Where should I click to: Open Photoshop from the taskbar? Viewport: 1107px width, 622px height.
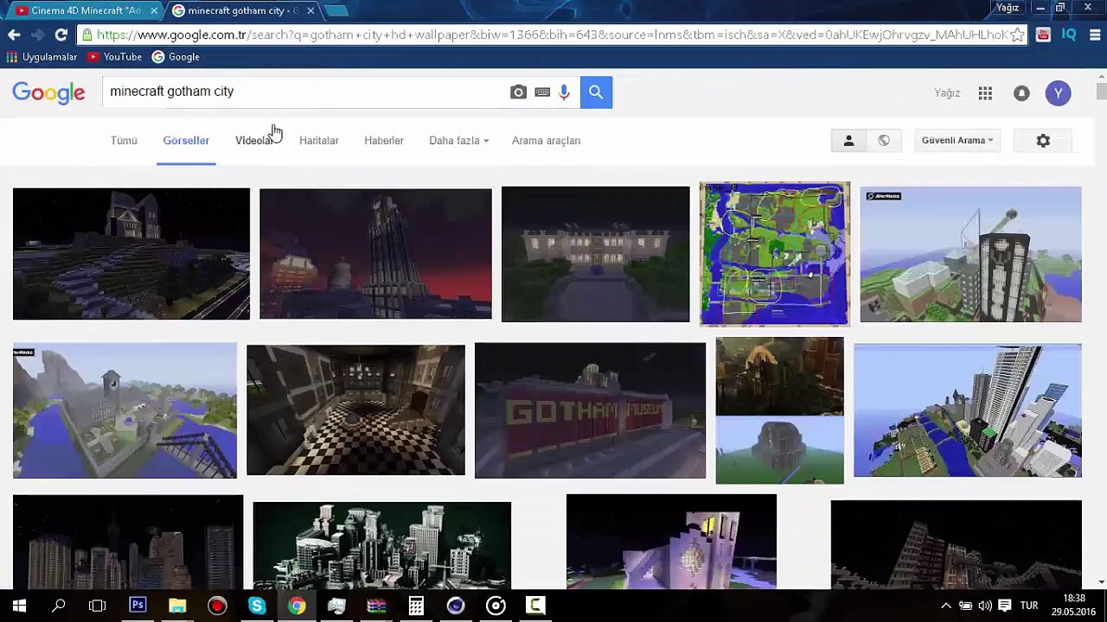138,606
